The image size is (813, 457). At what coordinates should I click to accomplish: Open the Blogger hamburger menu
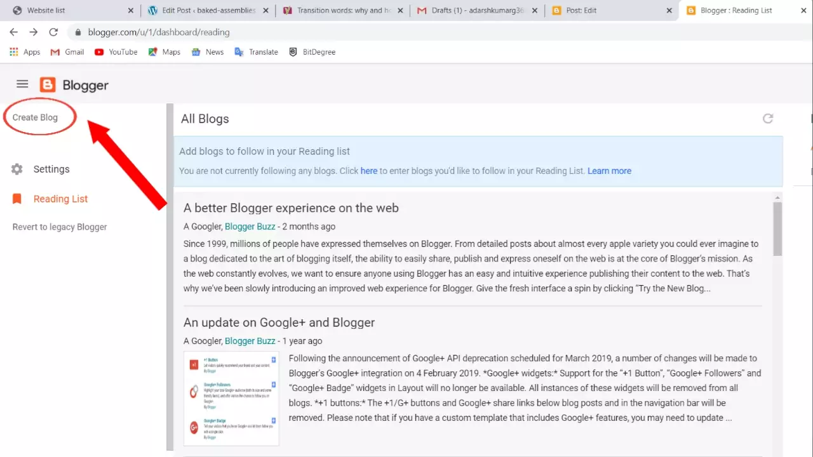pyautogui.click(x=22, y=84)
